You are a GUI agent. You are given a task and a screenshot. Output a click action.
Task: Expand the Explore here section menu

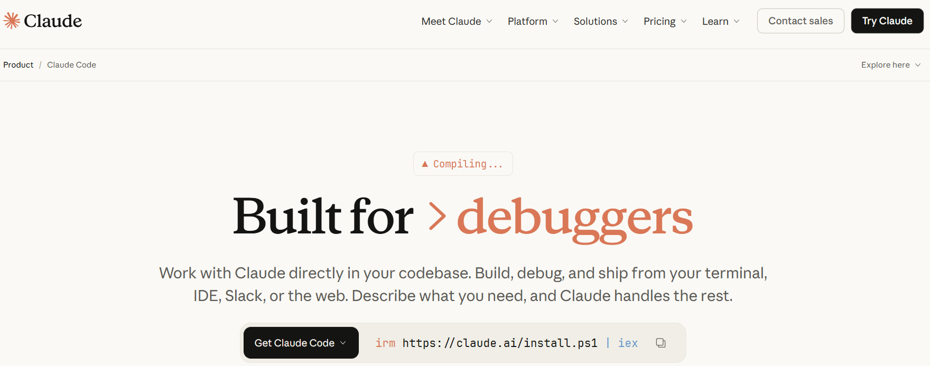tap(891, 65)
